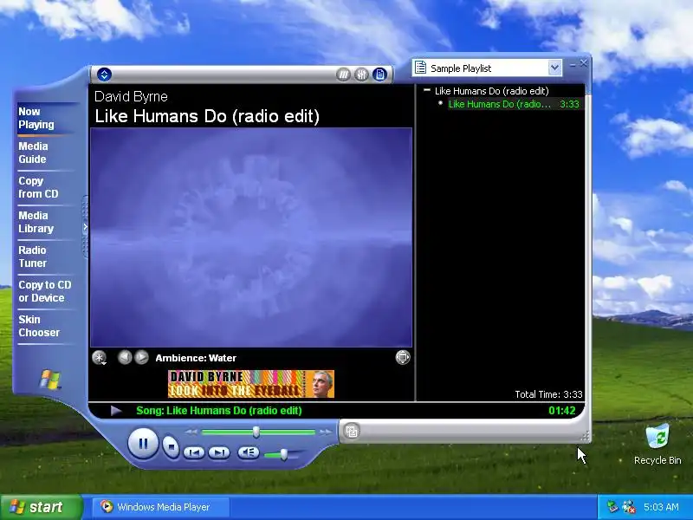This screenshot has width=693, height=520.
Task: Click the David Byrne album banner
Action: 251,384
